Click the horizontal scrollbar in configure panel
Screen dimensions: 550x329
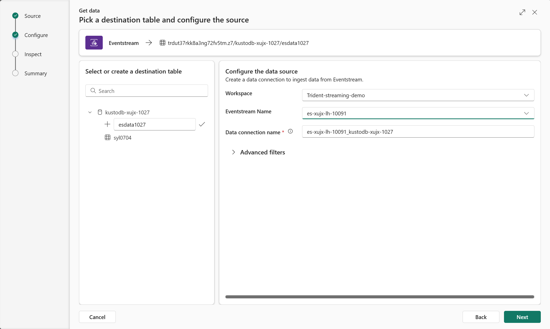coord(380,297)
